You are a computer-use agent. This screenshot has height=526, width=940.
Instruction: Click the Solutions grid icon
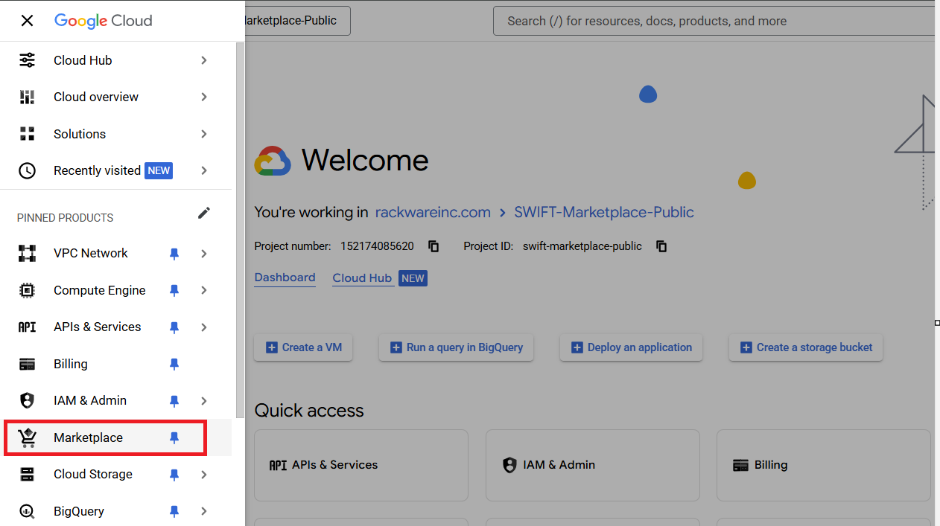27,134
